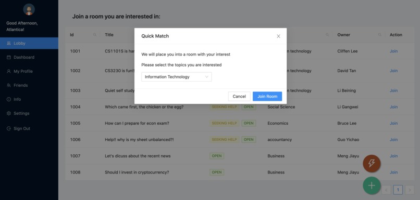Image resolution: width=420 pixels, height=200 pixels.
Task: Open Friends menu item
Action: pyautogui.click(x=29, y=85)
